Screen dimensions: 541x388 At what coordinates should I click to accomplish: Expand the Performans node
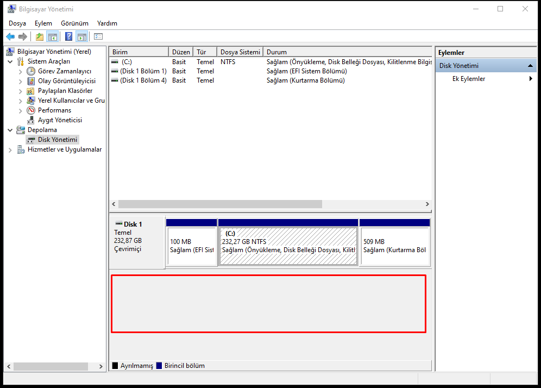(x=20, y=110)
